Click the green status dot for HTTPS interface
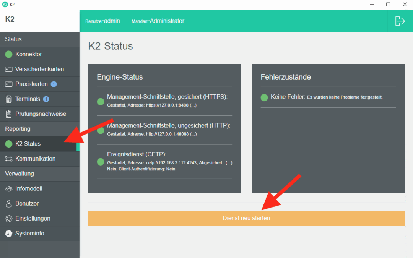 101,102
